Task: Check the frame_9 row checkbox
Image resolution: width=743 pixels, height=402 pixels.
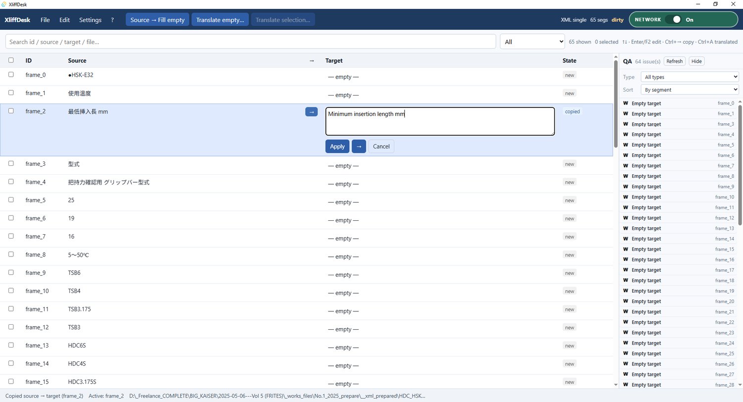Action: pos(11,272)
